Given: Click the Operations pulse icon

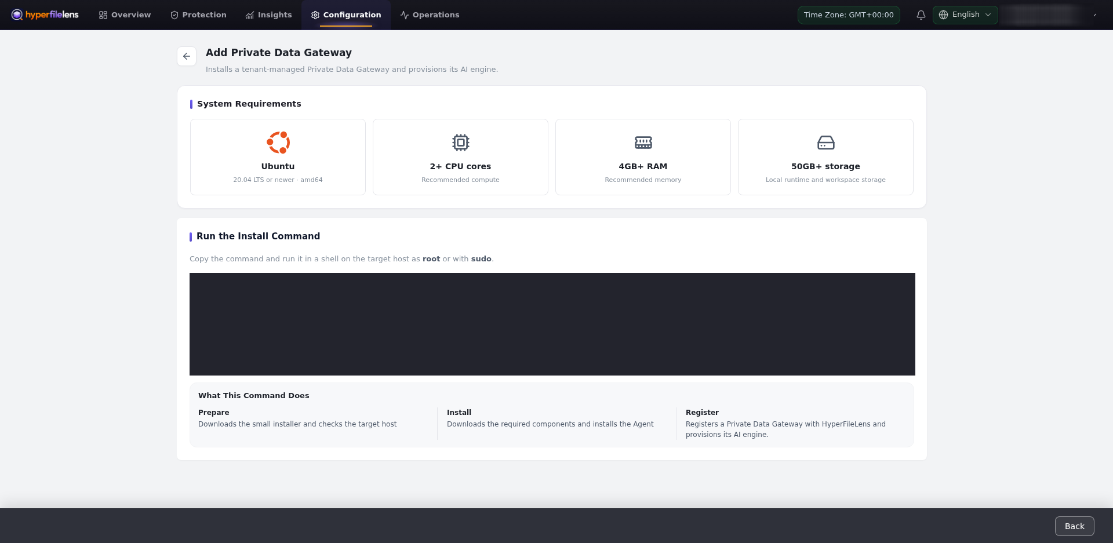Looking at the screenshot, I should pos(405,15).
